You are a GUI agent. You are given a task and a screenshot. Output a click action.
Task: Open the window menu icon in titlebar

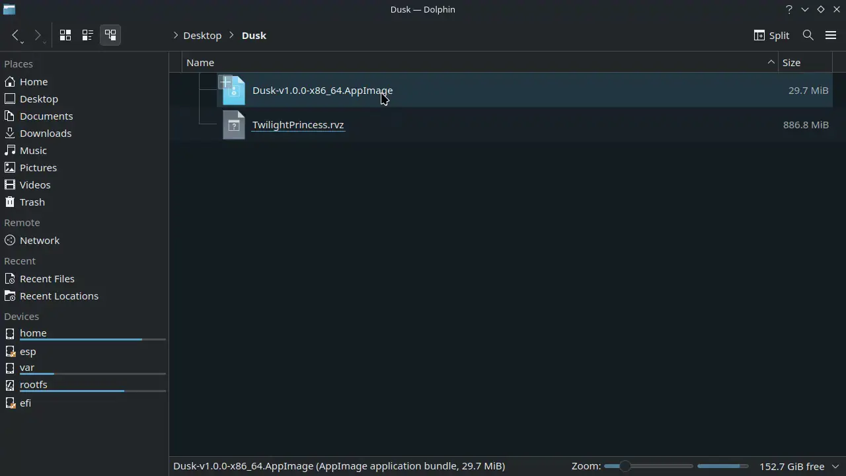point(9,9)
